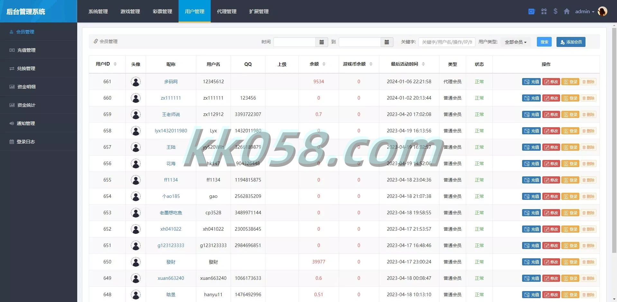Click the dollar sign icon in the header
The image size is (617, 302).
[555, 11]
